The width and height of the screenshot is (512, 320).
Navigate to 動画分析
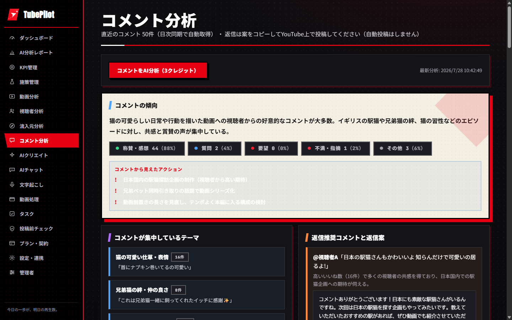pyautogui.click(x=42, y=96)
